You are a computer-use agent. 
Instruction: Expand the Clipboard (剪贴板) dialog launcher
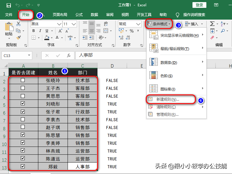(26, 46)
